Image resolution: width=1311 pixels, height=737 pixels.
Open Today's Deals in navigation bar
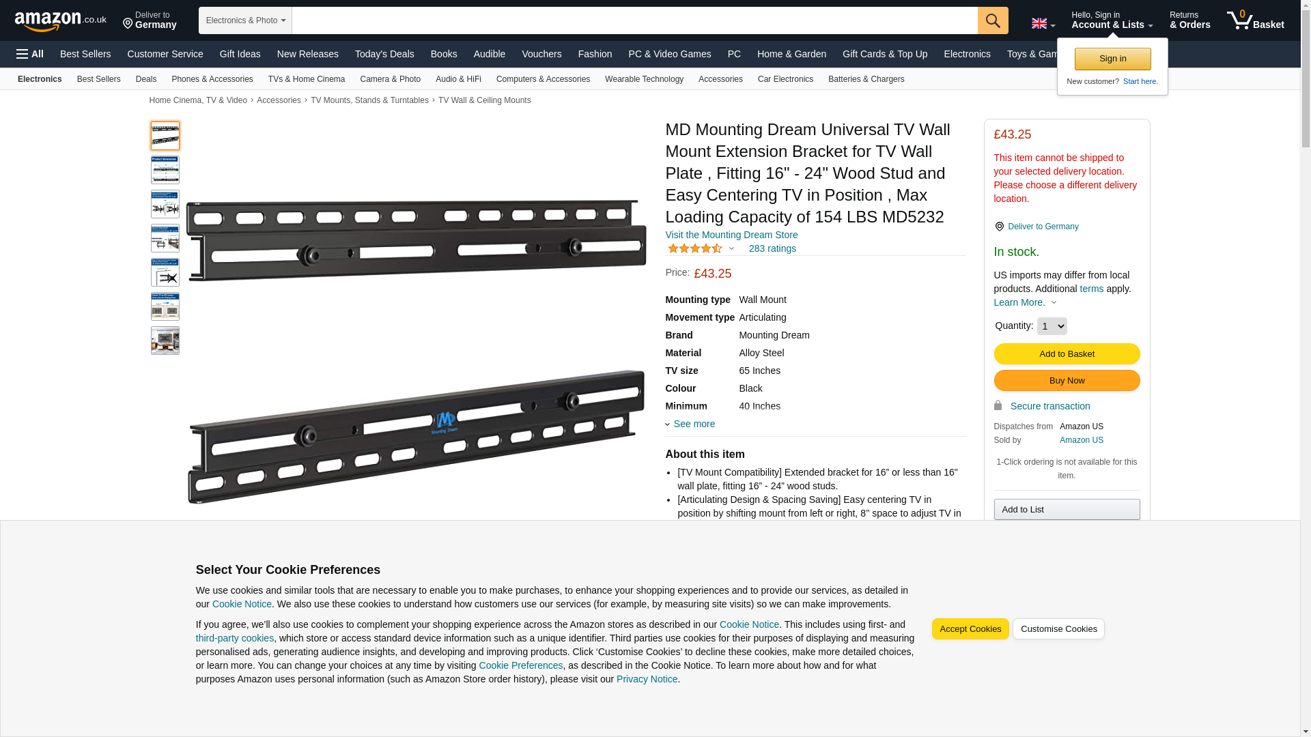(x=384, y=54)
